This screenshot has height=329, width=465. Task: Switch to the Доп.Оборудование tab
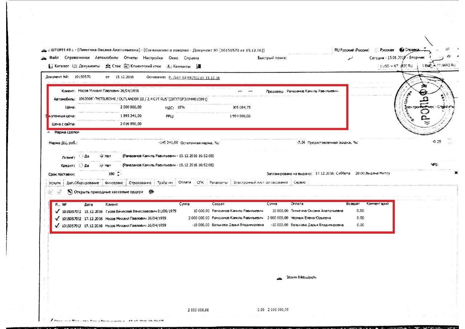(x=82, y=182)
